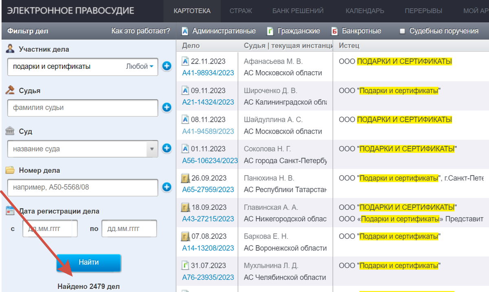Open the Как это работает? link
Viewport: 489px width, 292px height.
[x=141, y=31]
